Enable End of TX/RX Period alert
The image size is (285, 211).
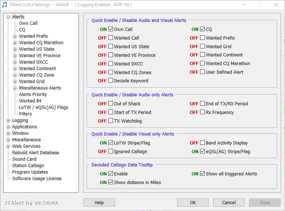click(202, 104)
